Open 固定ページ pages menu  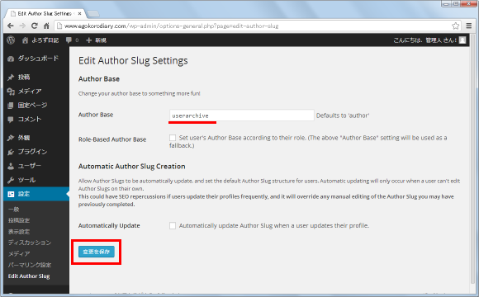click(36, 106)
